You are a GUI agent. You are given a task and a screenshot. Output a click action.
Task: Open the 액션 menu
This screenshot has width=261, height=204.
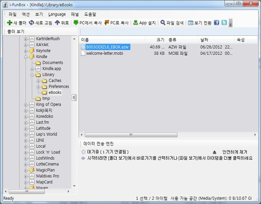26,14
